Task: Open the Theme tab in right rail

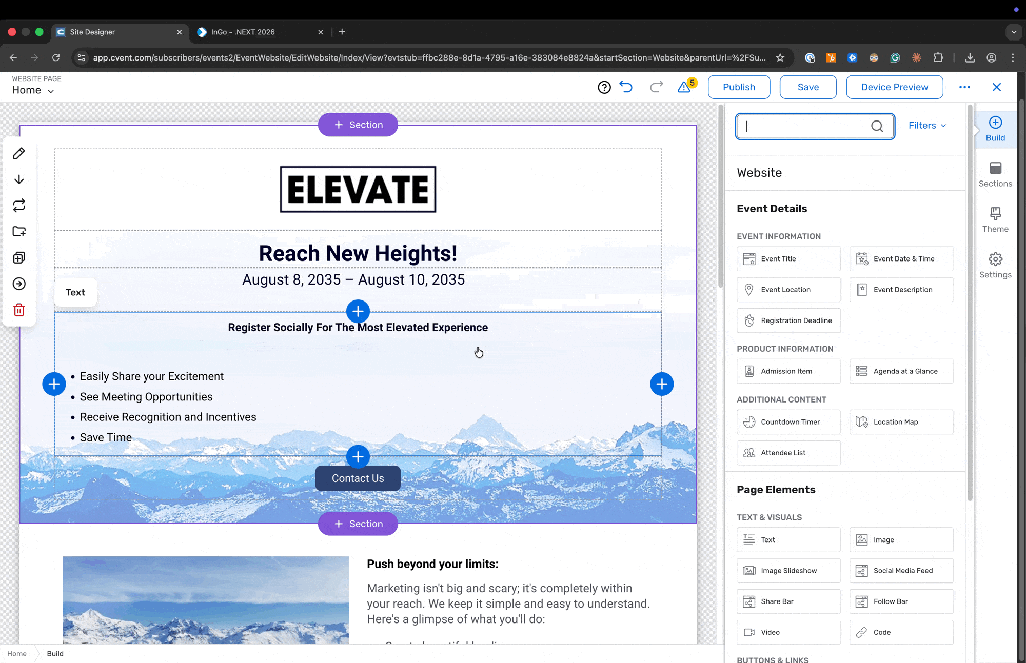Action: coord(995,220)
